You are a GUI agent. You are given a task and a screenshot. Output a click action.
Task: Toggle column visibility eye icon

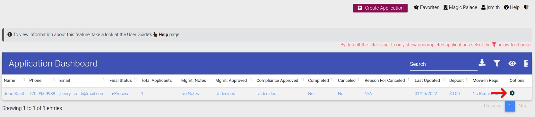point(512,63)
